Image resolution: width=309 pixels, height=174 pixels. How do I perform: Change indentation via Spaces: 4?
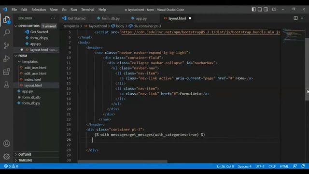click(x=244, y=166)
